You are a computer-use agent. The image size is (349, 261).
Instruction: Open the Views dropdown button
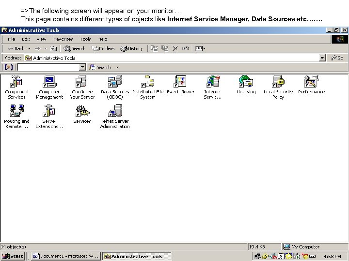pyautogui.click(x=200, y=48)
